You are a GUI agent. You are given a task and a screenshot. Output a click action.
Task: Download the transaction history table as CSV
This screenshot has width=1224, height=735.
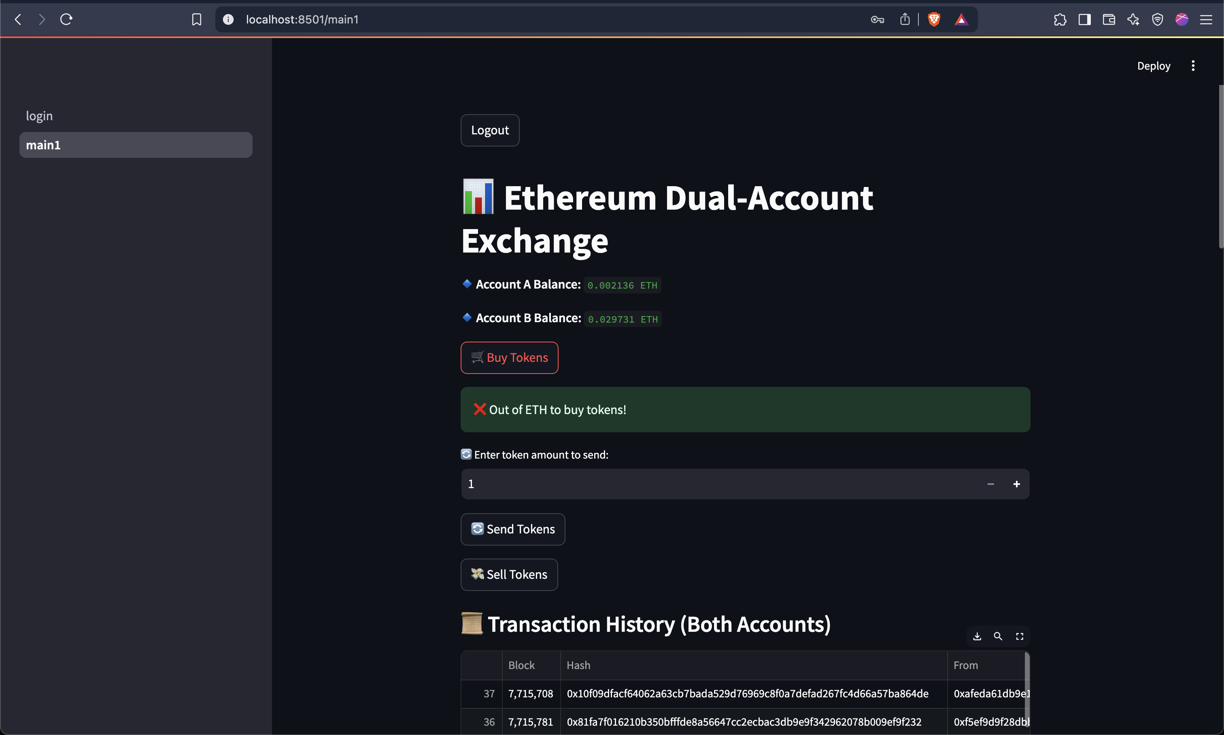pyautogui.click(x=977, y=636)
